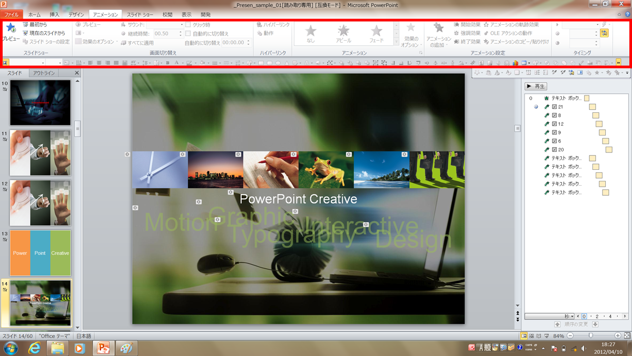Viewport: 632px width, 356px height.
Task: Start Slide Show view from status bar
Action: 548,336
